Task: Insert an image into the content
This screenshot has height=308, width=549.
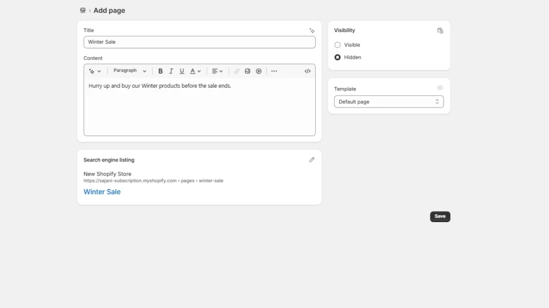Action: [x=247, y=71]
